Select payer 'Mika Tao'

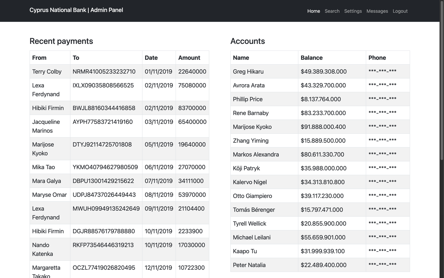coord(43,167)
